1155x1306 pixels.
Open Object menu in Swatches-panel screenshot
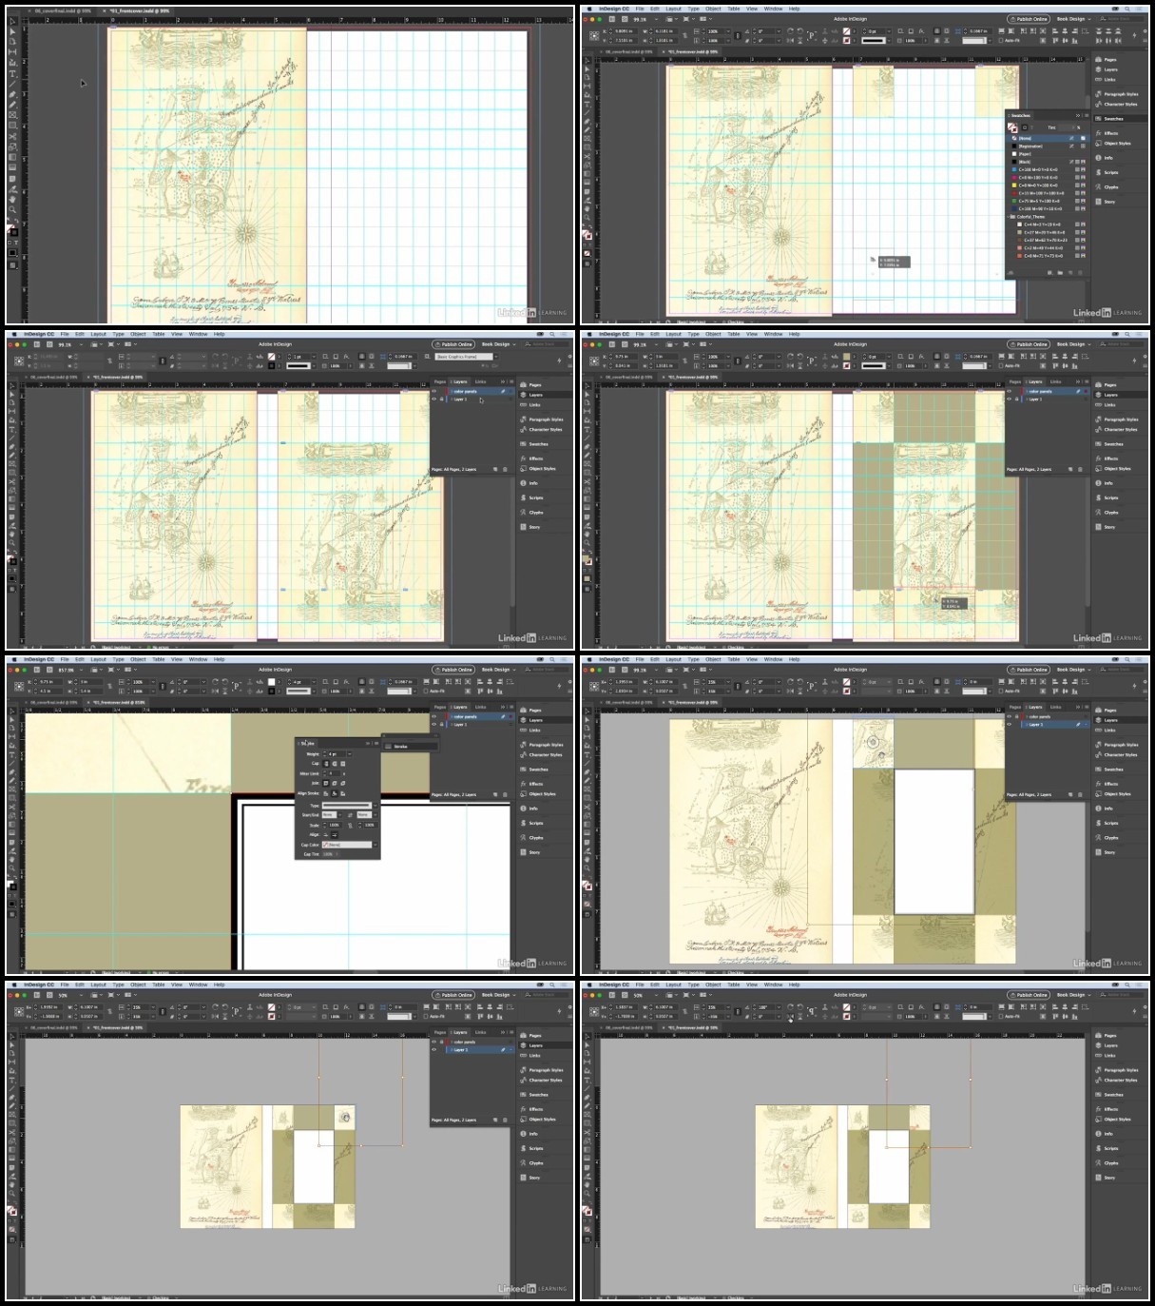tap(713, 9)
